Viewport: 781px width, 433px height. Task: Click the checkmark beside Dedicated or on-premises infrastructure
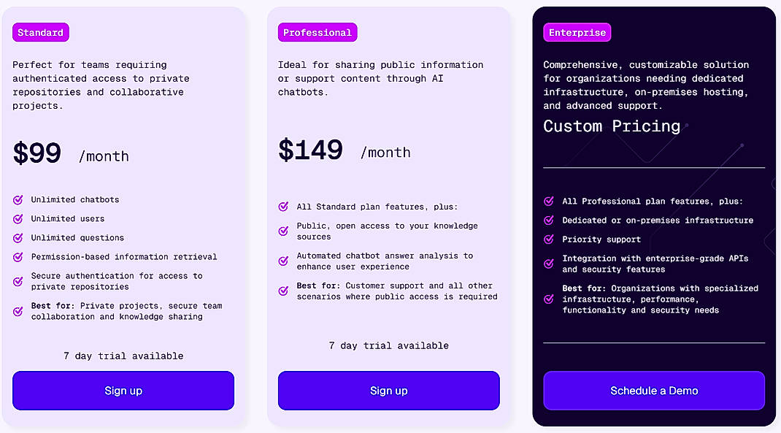coord(548,220)
